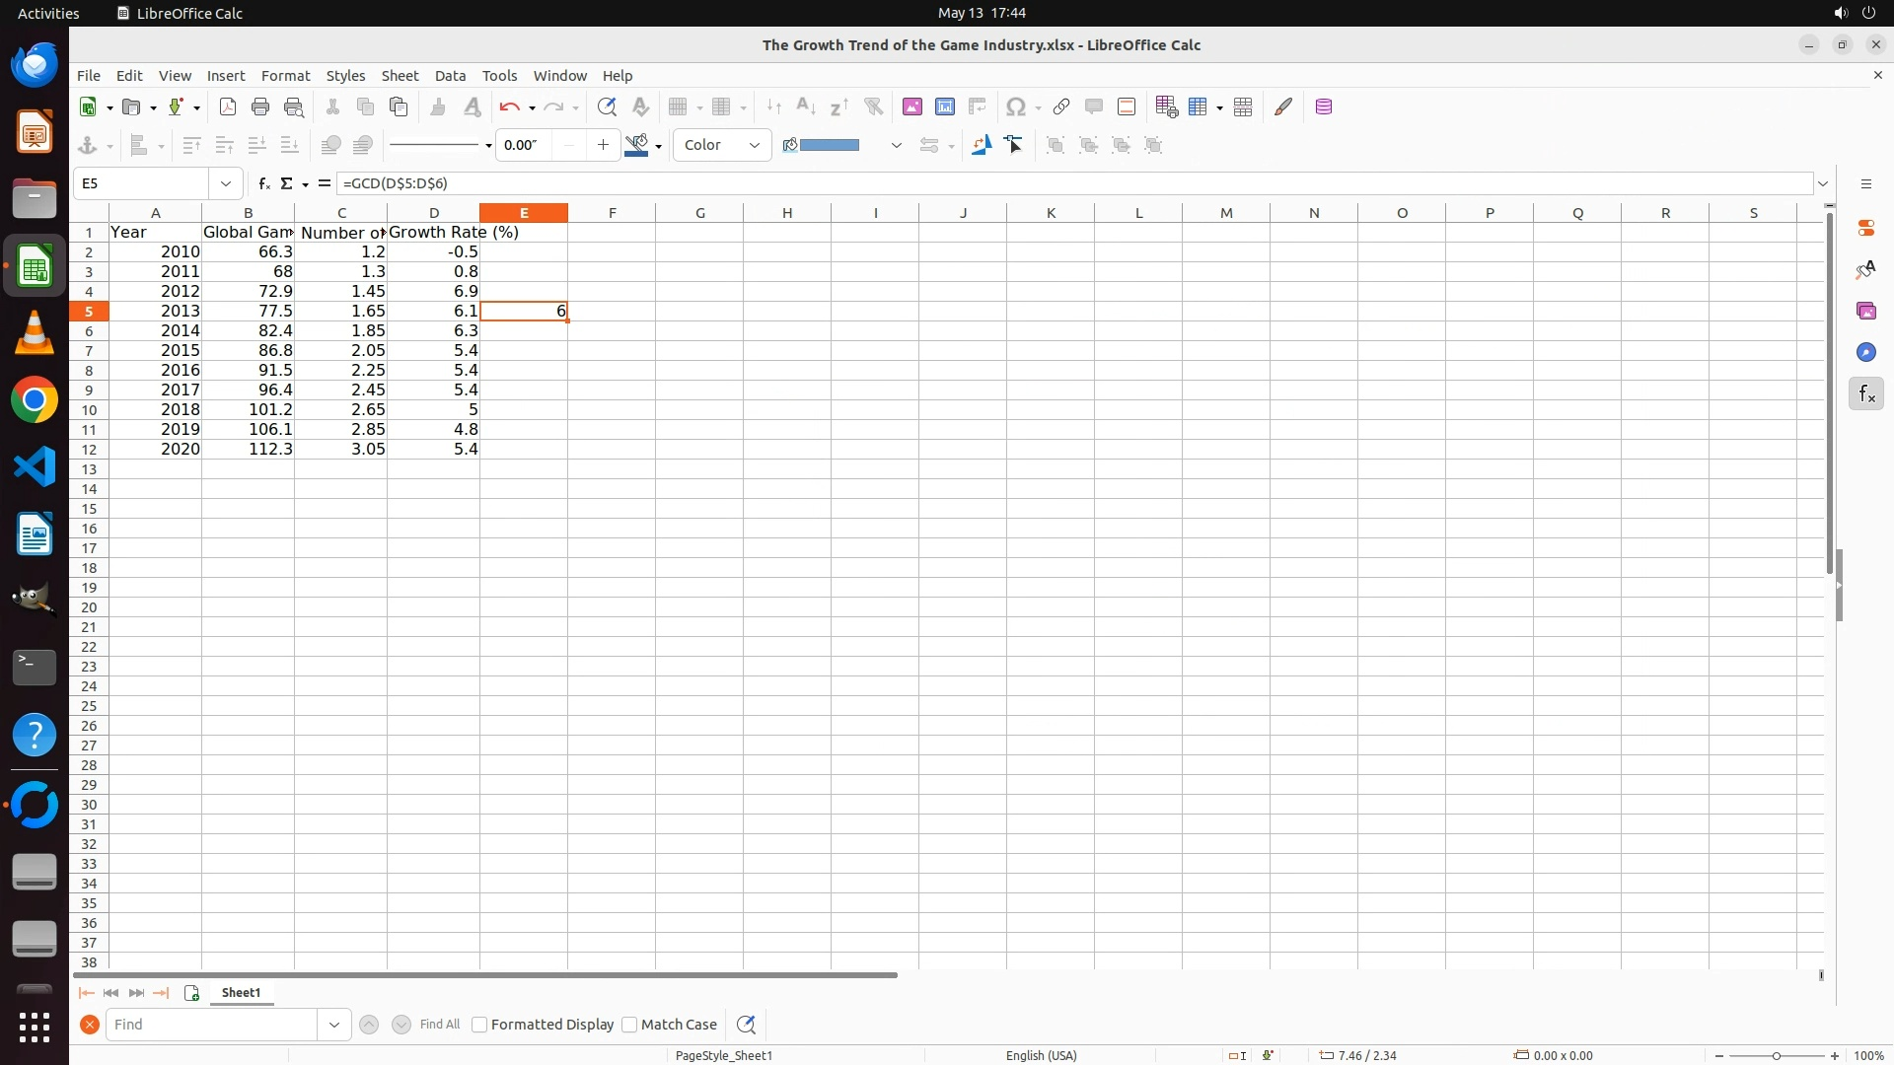This screenshot has width=1894, height=1065.
Task: Open Find & Replace from toolbar
Action: tap(607, 107)
